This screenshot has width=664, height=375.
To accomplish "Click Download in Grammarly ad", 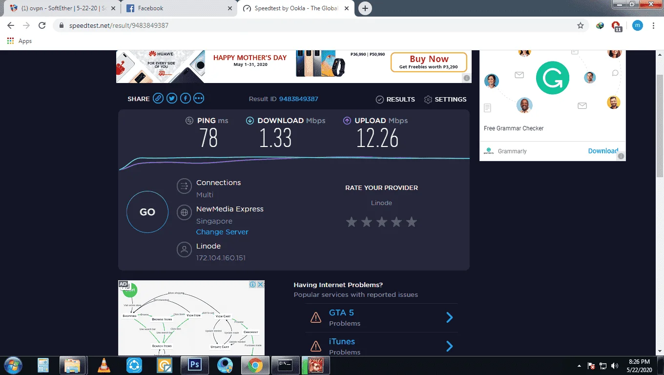I will pos(603,151).
